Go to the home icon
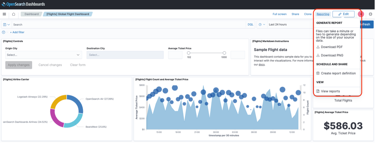376x143 pixels. pos(14,14)
